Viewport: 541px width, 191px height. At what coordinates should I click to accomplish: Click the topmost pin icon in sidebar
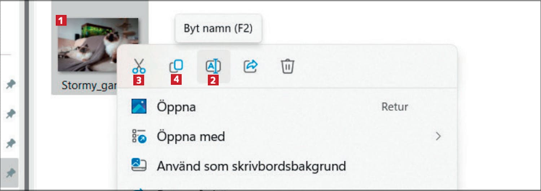pos(11,84)
